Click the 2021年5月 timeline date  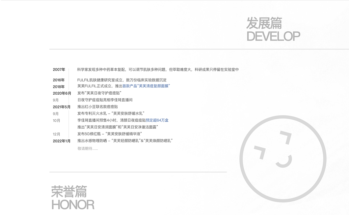(62, 107)
